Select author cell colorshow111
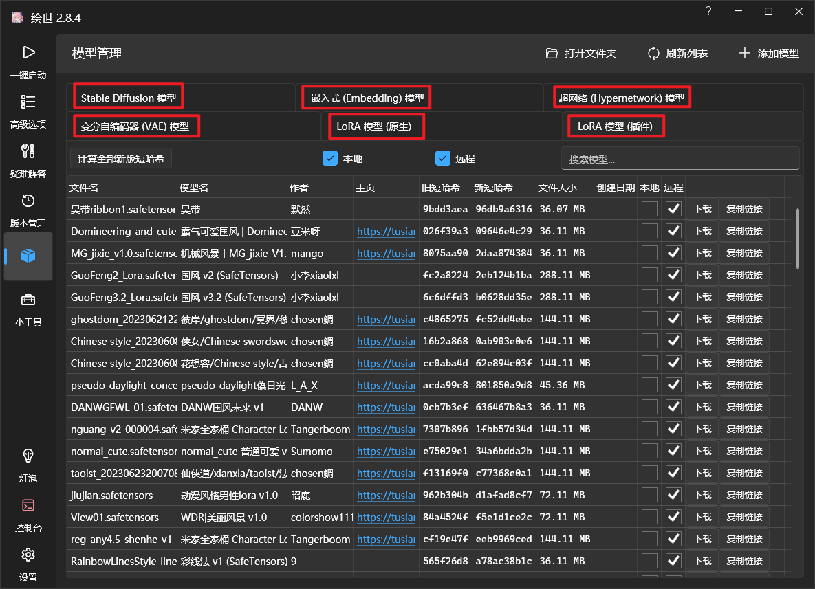The image size is (815, 589). click(322, 518)
